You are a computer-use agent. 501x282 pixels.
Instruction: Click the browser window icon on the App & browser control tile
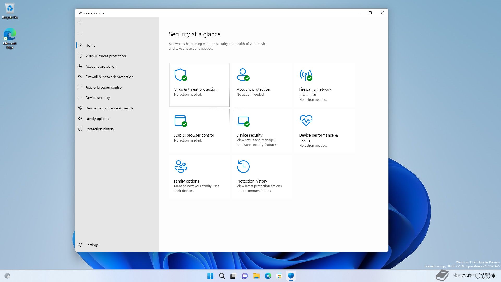(181, 121)
